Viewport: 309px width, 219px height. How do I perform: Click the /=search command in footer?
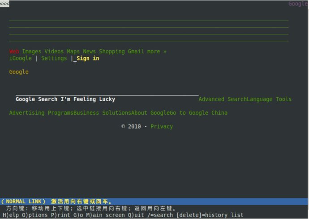pos(160,215)
